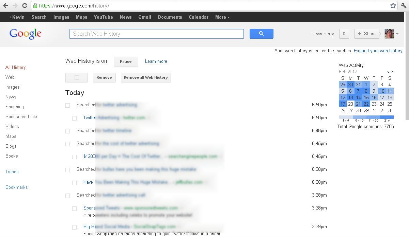Pause Web History
Image resolution: width=409 pixels, height=237 pixels.
click(x=126, y=61)
